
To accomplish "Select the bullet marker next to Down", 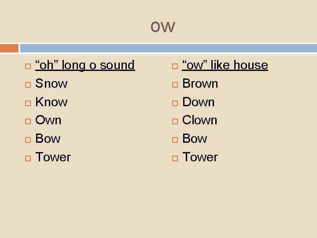I will click(x=175, y=103).
